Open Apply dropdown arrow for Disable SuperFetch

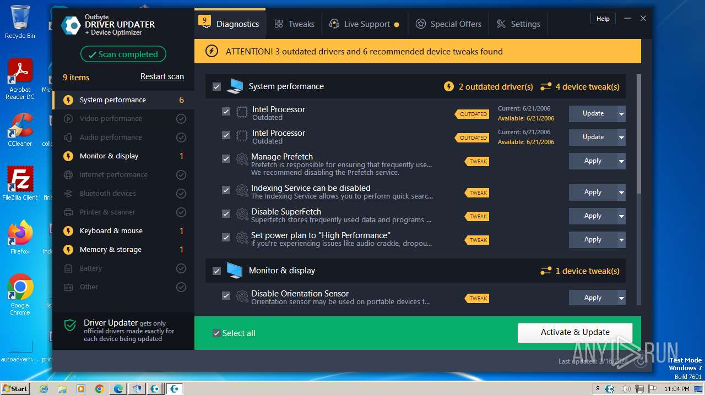pos(621,216)
